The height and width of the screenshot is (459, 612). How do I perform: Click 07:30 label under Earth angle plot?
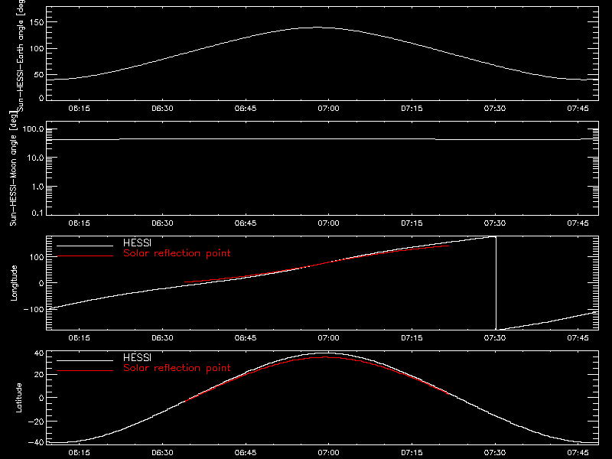click(495, 109)
